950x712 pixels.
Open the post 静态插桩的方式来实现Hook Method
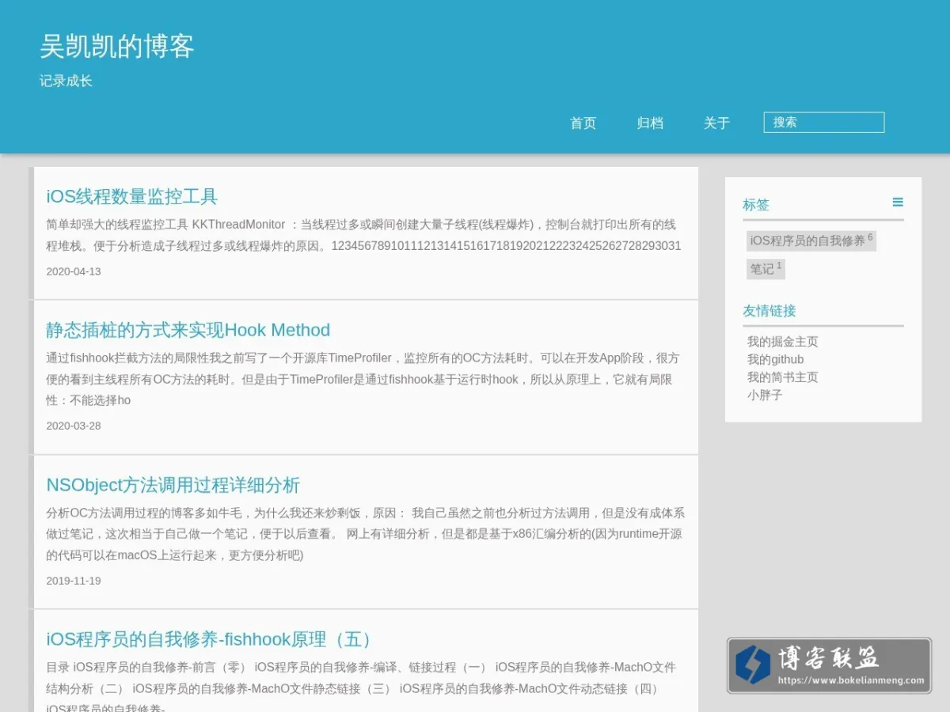click(188, 330)
